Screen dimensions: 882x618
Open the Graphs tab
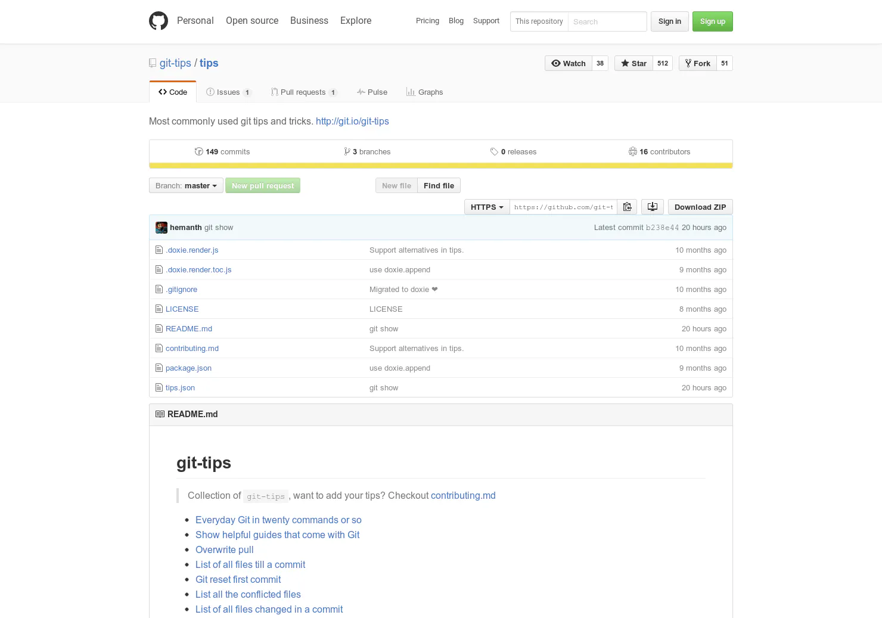pos(425,92)
